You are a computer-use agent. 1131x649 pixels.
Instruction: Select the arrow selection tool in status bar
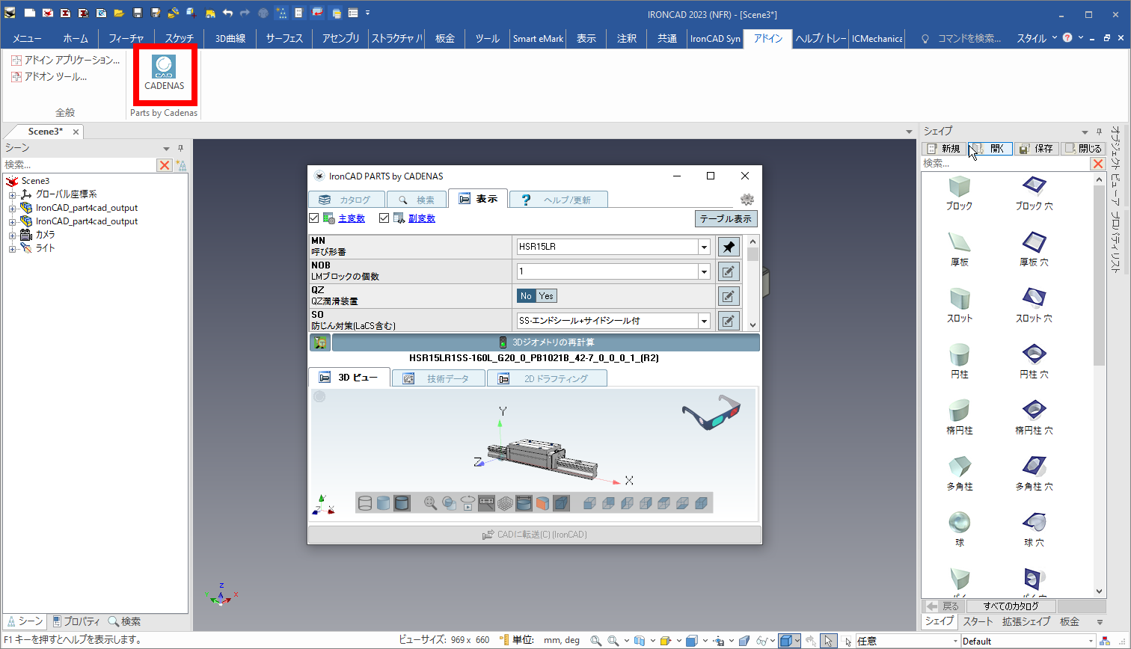tap(828, 641)
